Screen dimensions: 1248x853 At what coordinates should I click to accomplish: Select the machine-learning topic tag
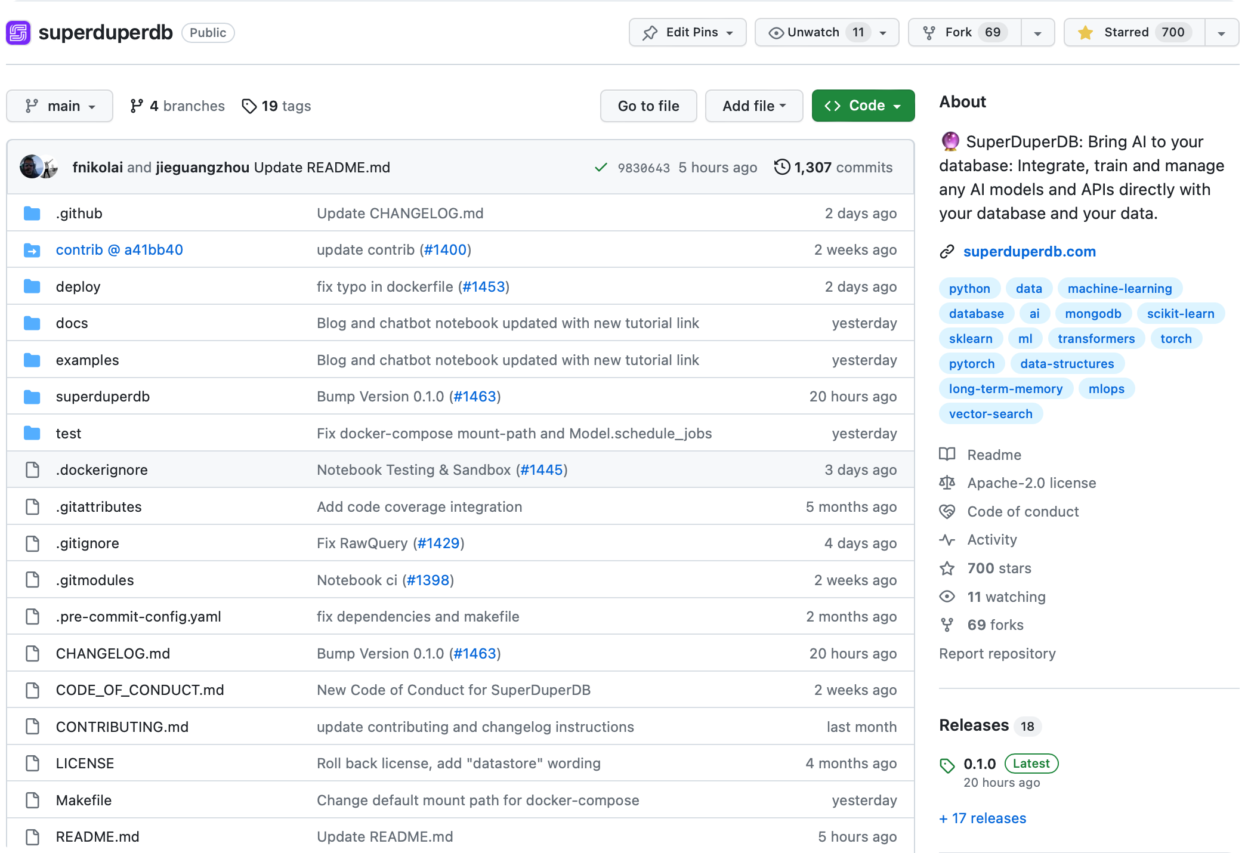tap(1120, 289)
